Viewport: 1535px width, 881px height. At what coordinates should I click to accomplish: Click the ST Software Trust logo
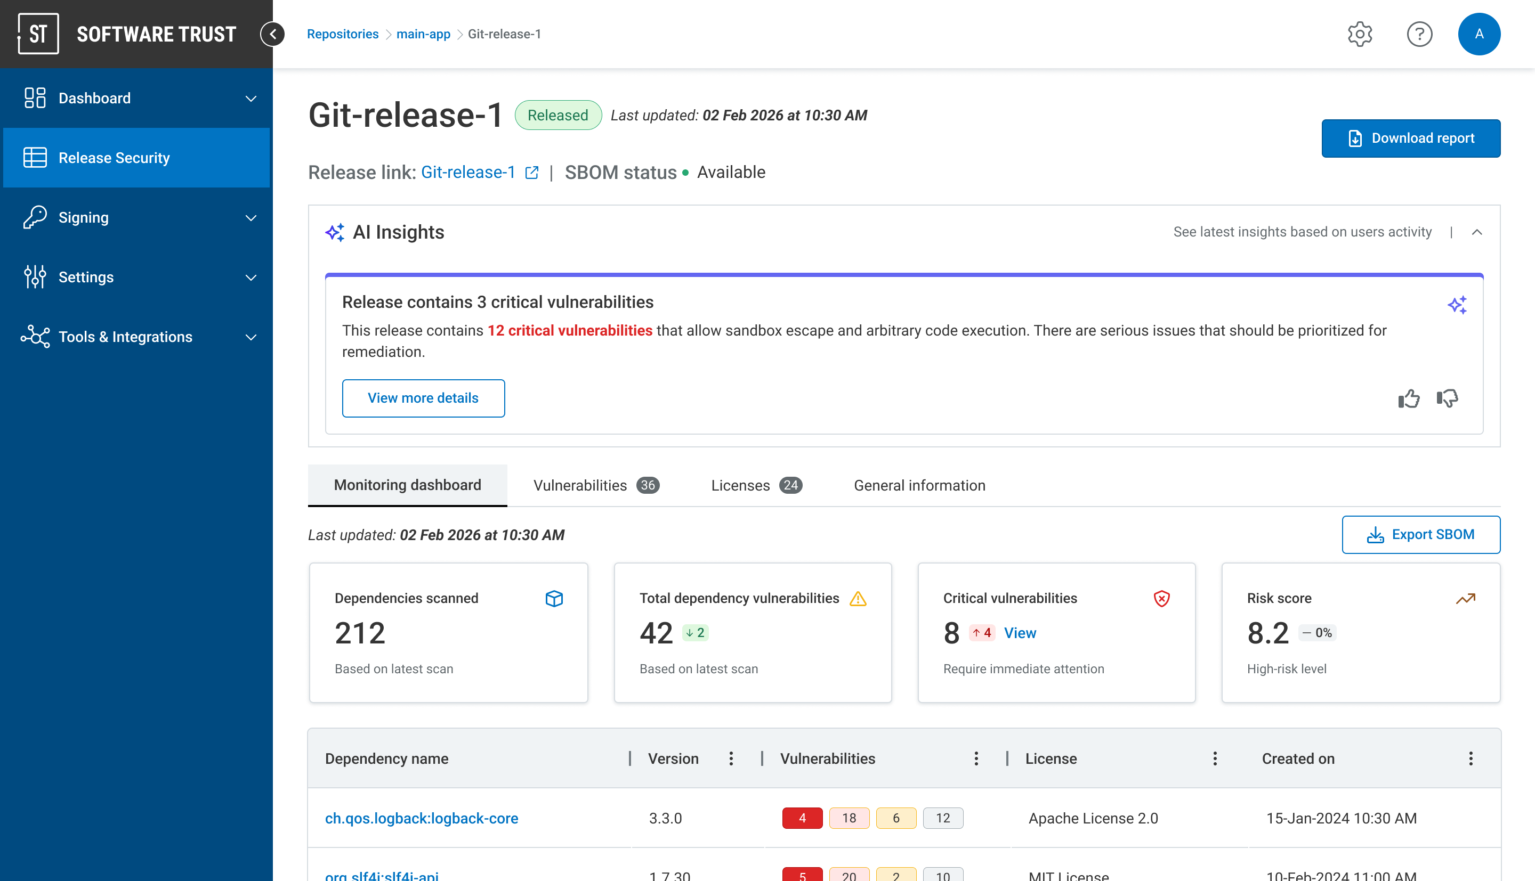[127, 34]
